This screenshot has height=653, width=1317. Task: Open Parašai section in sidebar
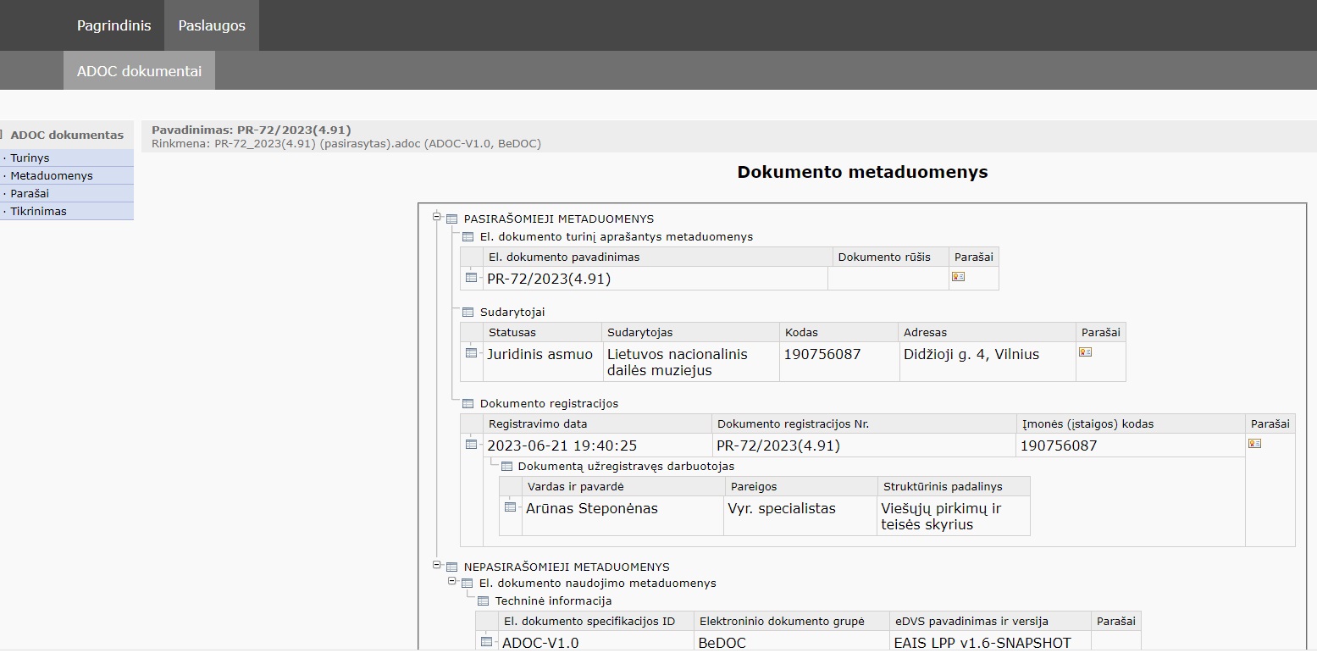(x=30, y=194)
